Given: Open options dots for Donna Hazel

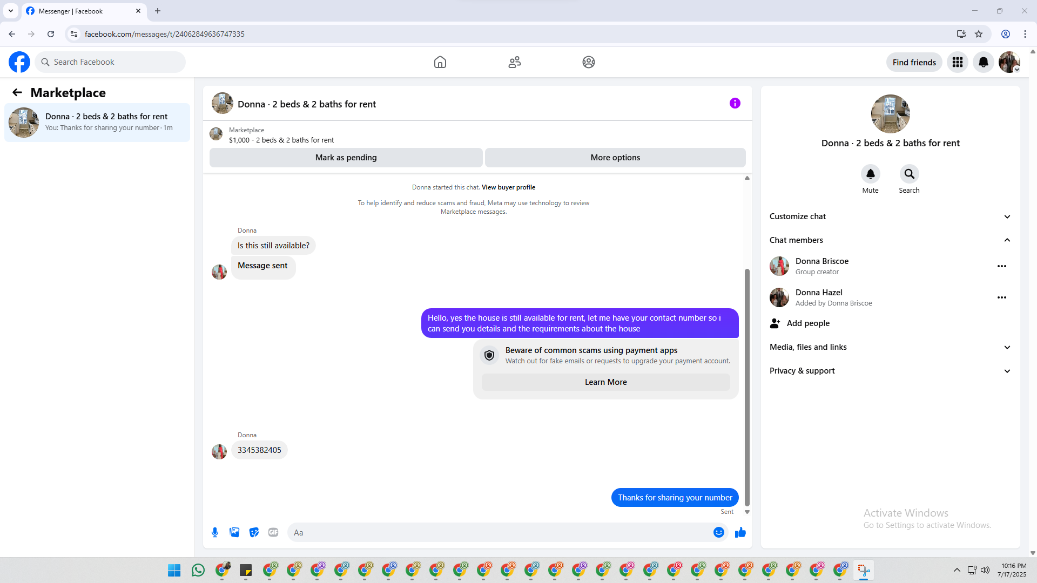Looking at the screenshot, I should pyautogui.click(x=1002, y=297).
